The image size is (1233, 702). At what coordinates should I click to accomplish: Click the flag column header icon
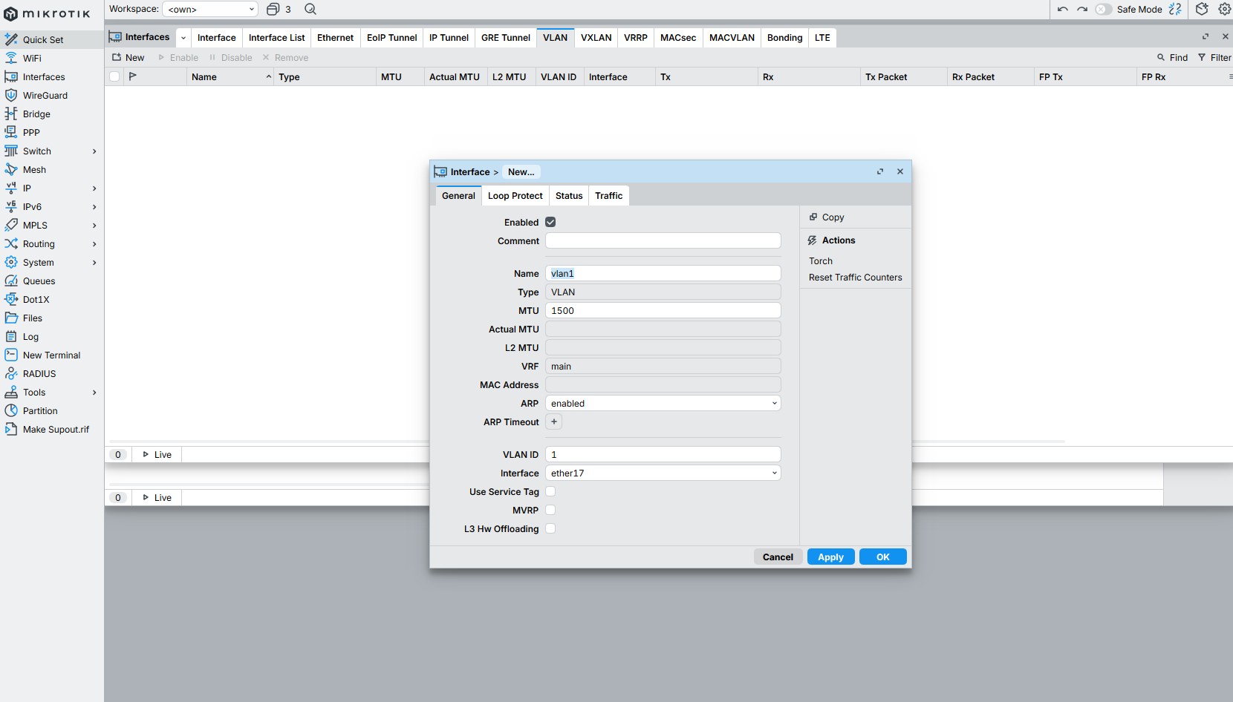(x=133, y=76)
